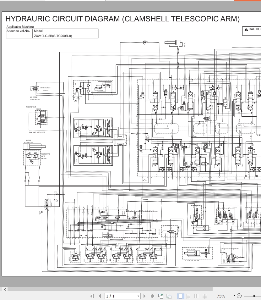Screen dimensions: 261x300
Task: Click the ZX210LC-5B model table cell
Action: [x=65, y=36]
